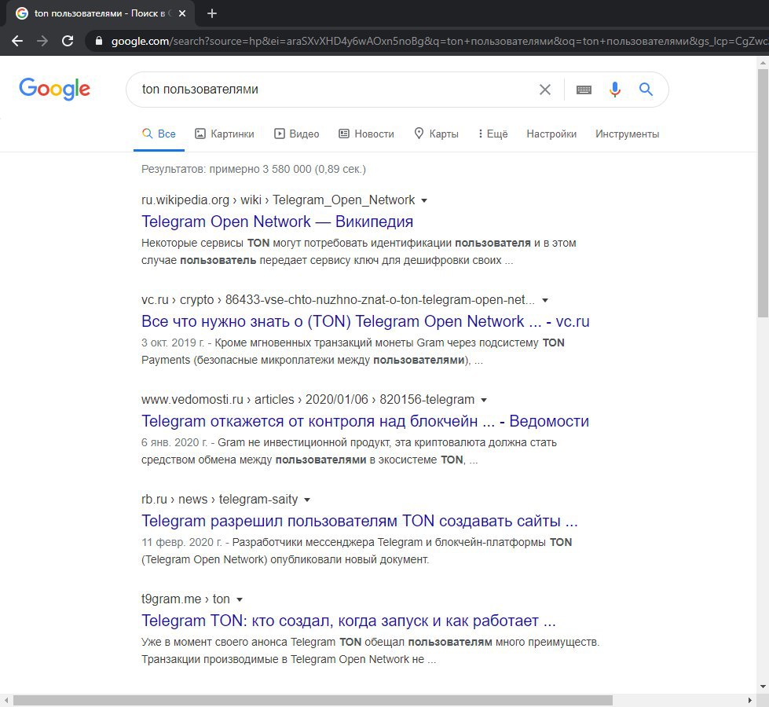Click the horizontal scrollbar thumb

click(313, 700)
